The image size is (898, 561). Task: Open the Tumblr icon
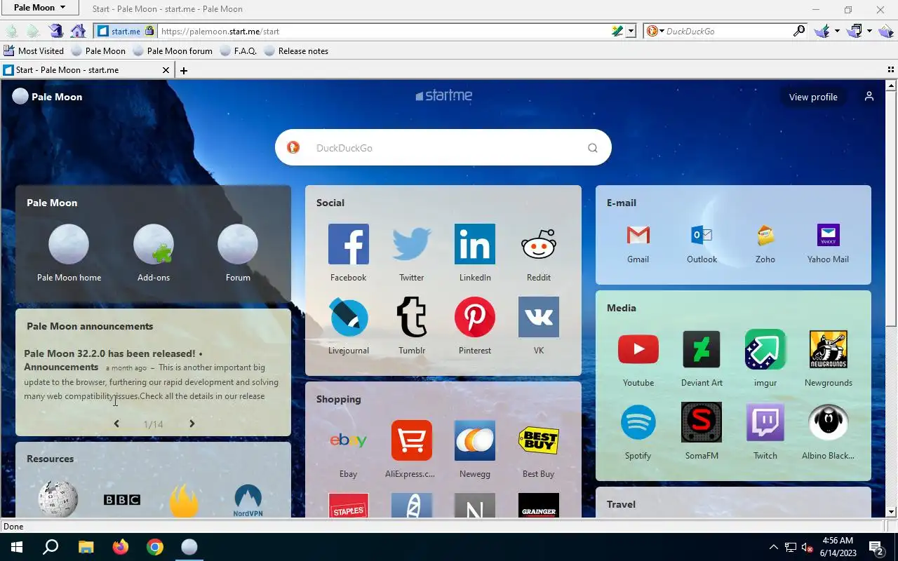pyautogui.click(x=412, y=317)
